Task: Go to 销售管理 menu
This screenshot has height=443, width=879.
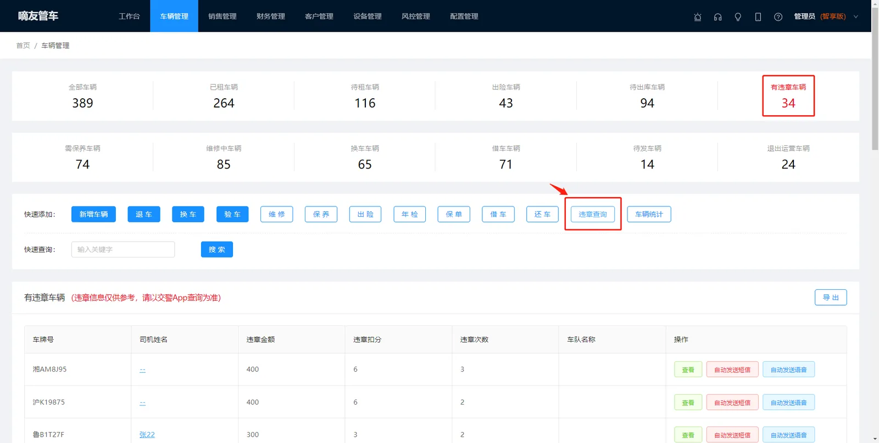Action: coord(222,16)
